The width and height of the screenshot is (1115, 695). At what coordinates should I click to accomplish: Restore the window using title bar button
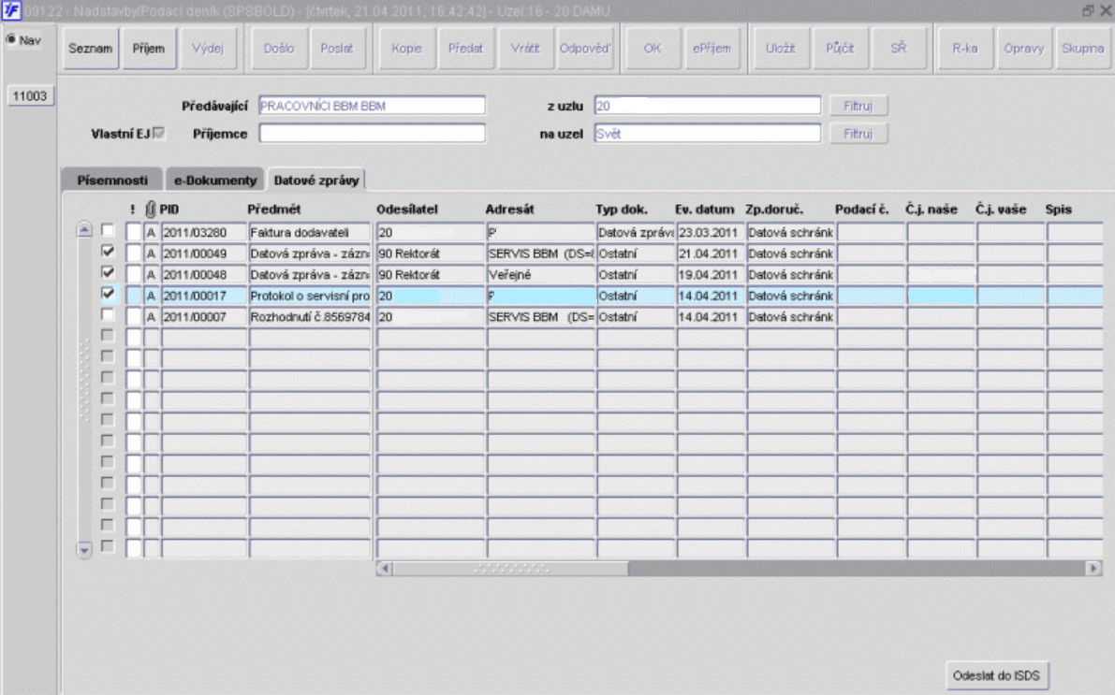pyautogui.click(x=1087, y=10)
